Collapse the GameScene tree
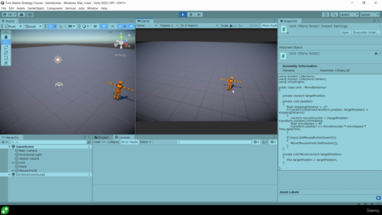382x215 pixels. 10,147
